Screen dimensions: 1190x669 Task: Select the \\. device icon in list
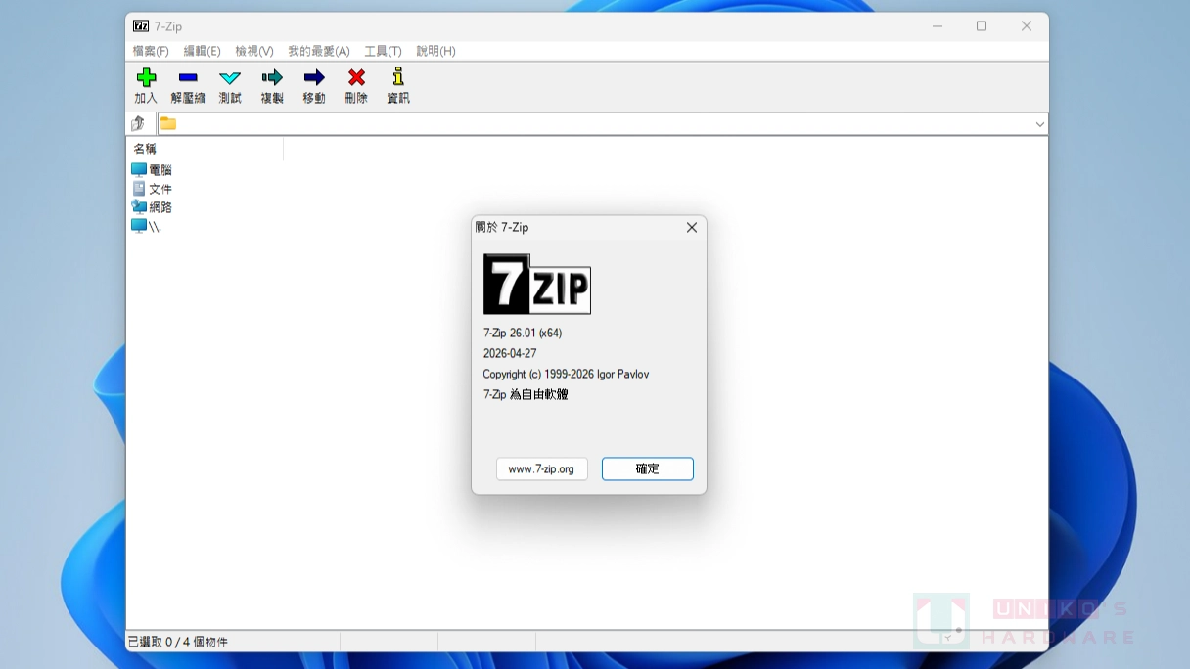coord(139,226)
